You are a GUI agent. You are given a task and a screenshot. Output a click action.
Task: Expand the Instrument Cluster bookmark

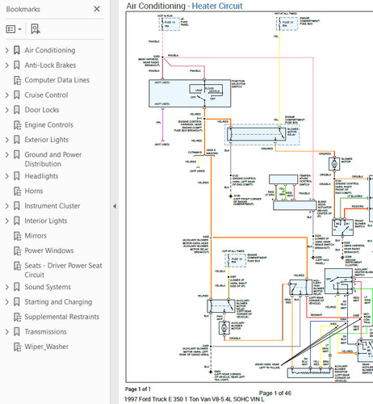(x=7, y=206)
